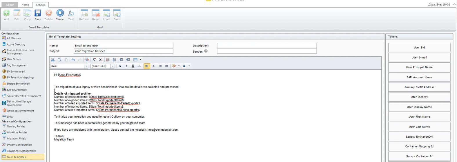Click the clear formatting eraser icon
This screenshot has width=457, height=162.
pyautogui.click(x=87, y=60)
